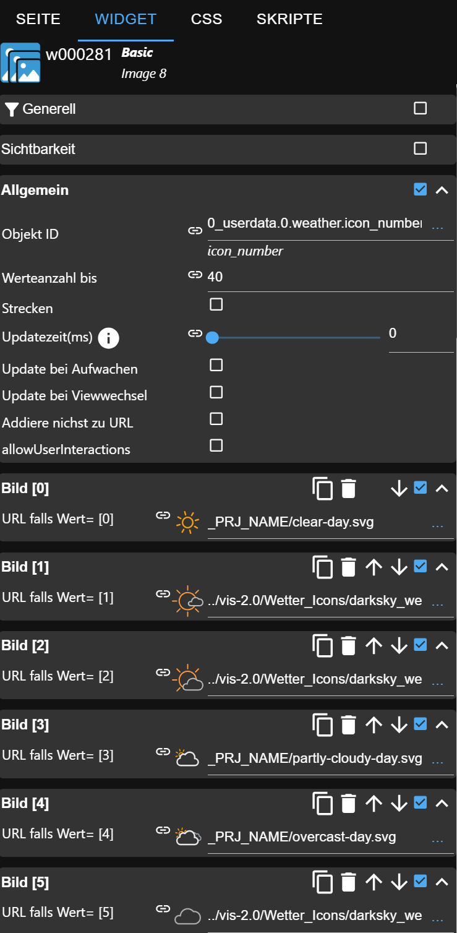Click the Updatezeit info icon

[109, 338]
